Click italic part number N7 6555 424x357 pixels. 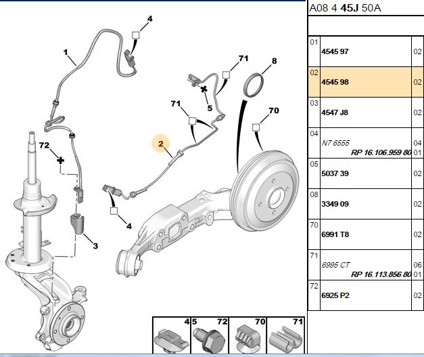(x=335, y=143)
